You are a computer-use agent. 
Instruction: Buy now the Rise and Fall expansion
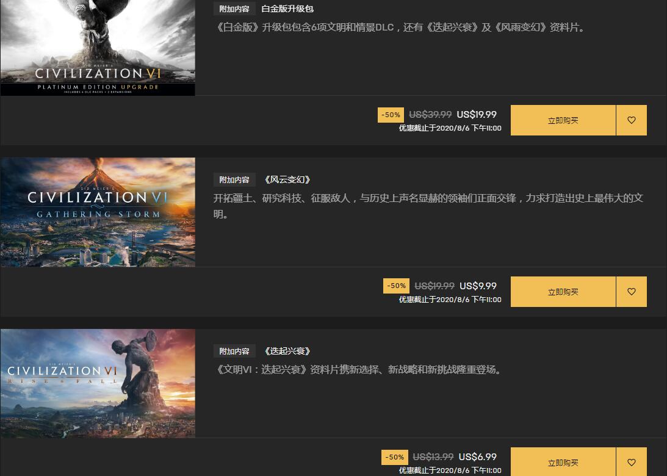coord(563,462)
